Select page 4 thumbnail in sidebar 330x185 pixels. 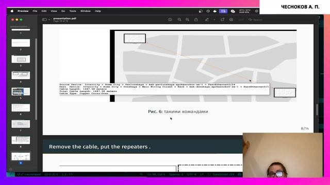click(x=21, y=75)
